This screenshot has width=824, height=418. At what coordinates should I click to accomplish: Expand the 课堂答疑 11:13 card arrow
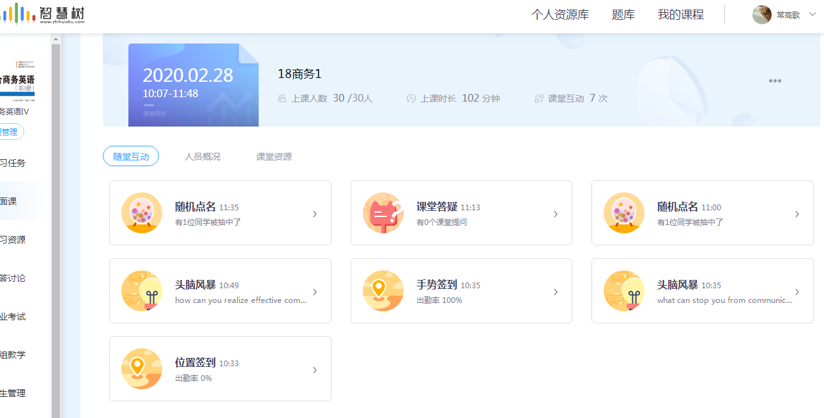pos(556,214)
